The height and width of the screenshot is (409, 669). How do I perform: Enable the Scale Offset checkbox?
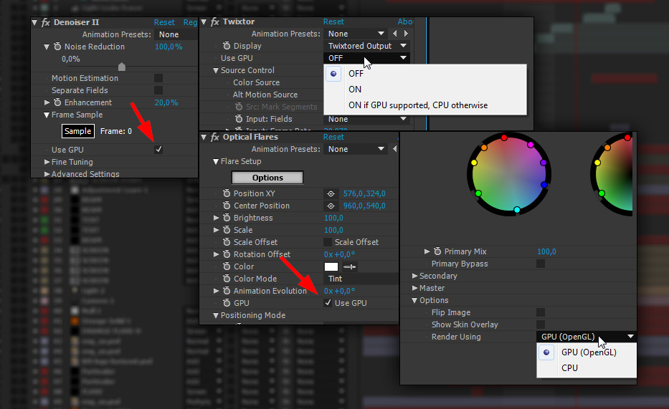pyautogui.click(x=328, y=242)
